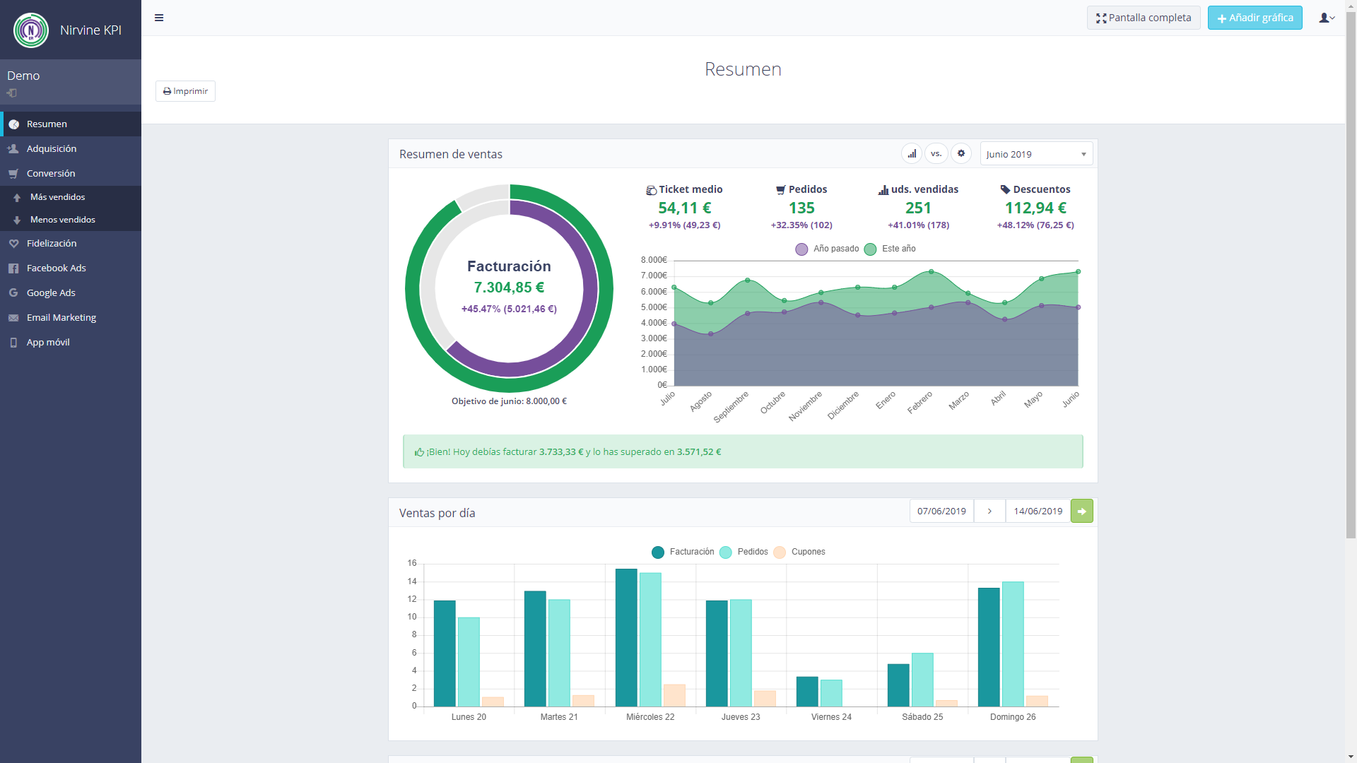Click the date input field 07/06/2019
This screenshot has height=763, width=1357.
(941, 511)
